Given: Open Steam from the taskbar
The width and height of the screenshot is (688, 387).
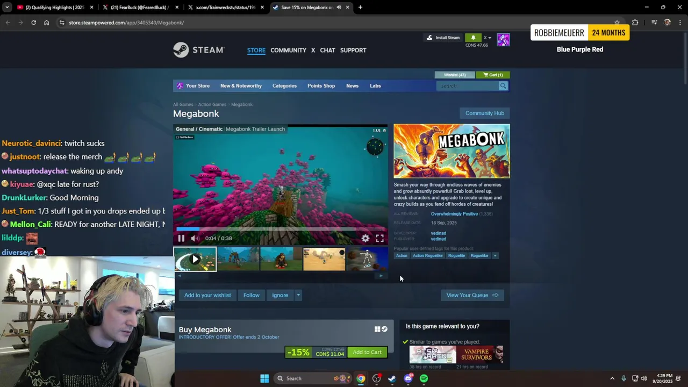Looking at the screenshot, I should 392,378.
